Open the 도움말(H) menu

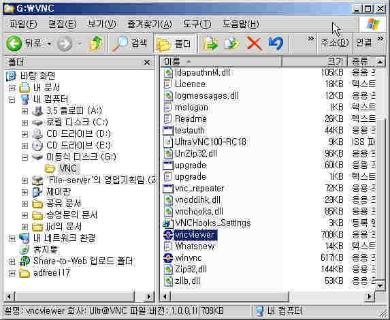pyautogui.click(x=240, y=24)
